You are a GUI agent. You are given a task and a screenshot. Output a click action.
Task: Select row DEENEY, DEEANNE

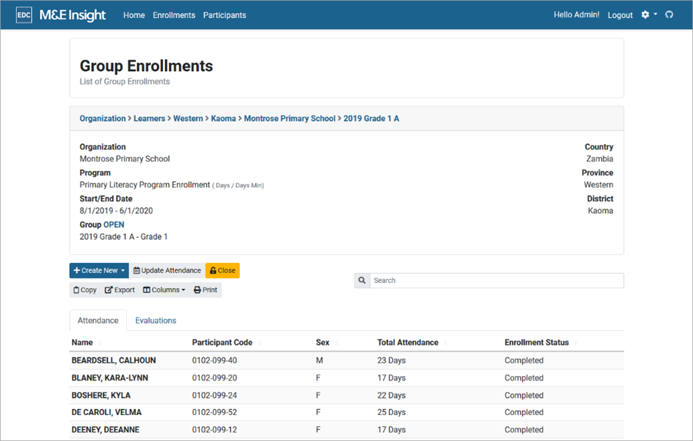point(346,430)
